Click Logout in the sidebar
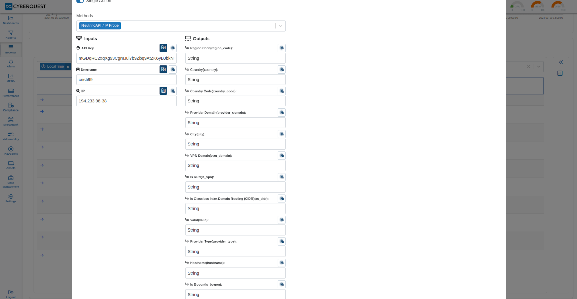The height and width of the screenshot is (299, 577). click(x=11, y=294)
